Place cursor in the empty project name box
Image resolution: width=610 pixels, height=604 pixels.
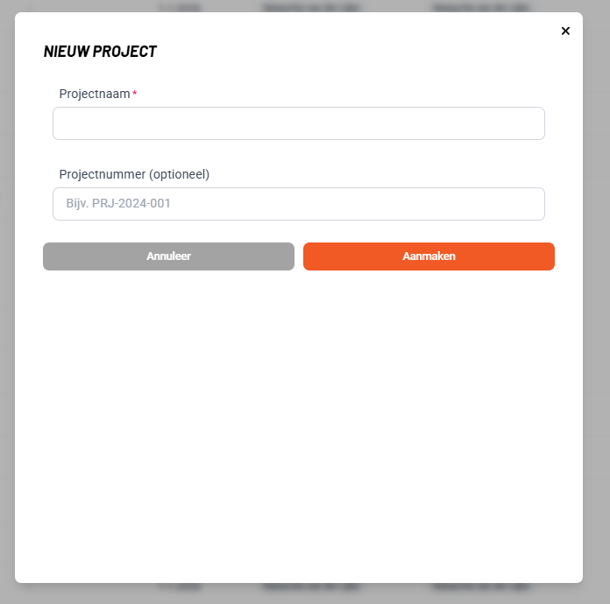click(x=298, y=123)
